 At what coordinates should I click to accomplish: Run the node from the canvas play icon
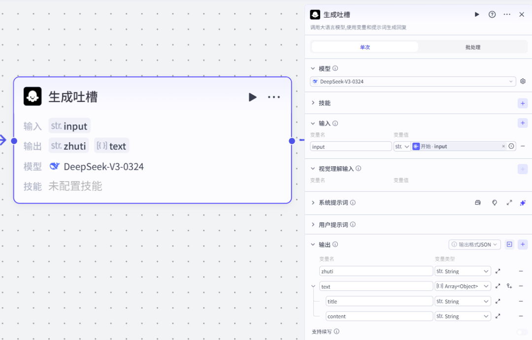click(x=253, y=97)
